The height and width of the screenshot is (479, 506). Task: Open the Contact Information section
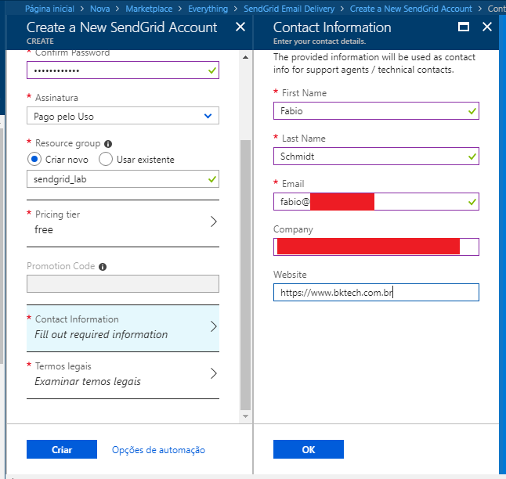click(x=123, y=327)
